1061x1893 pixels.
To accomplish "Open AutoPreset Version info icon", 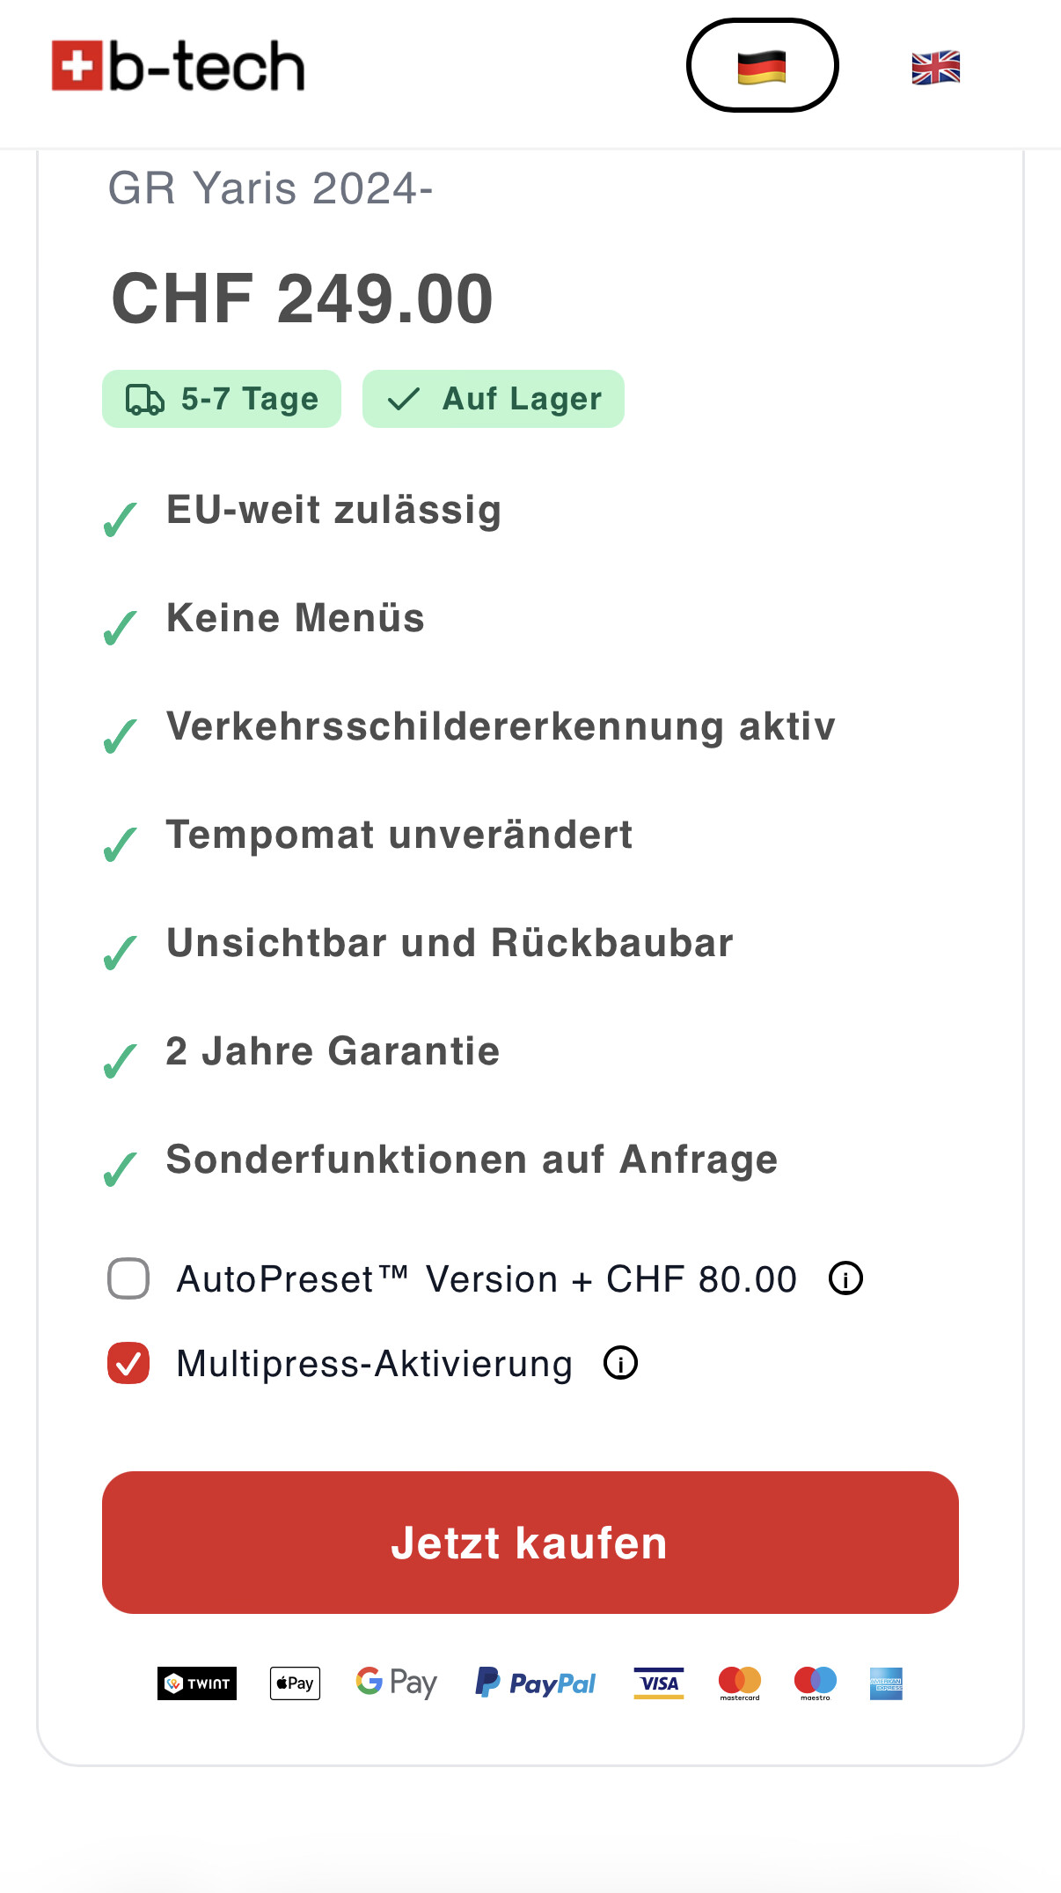I will 846,1278.
